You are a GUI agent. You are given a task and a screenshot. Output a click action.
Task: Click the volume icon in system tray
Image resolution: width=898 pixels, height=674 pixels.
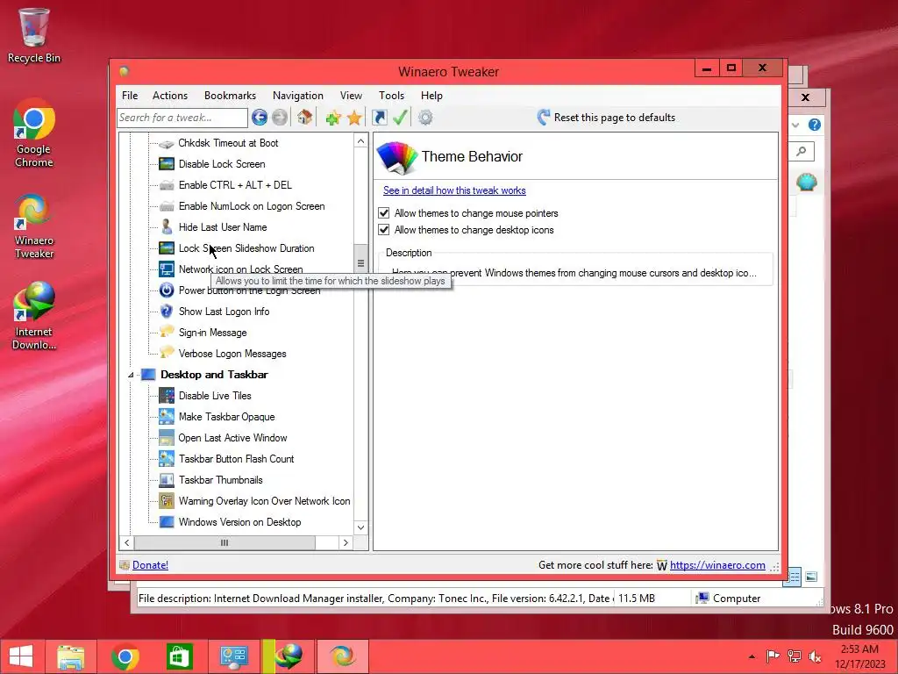coord(815,656)
